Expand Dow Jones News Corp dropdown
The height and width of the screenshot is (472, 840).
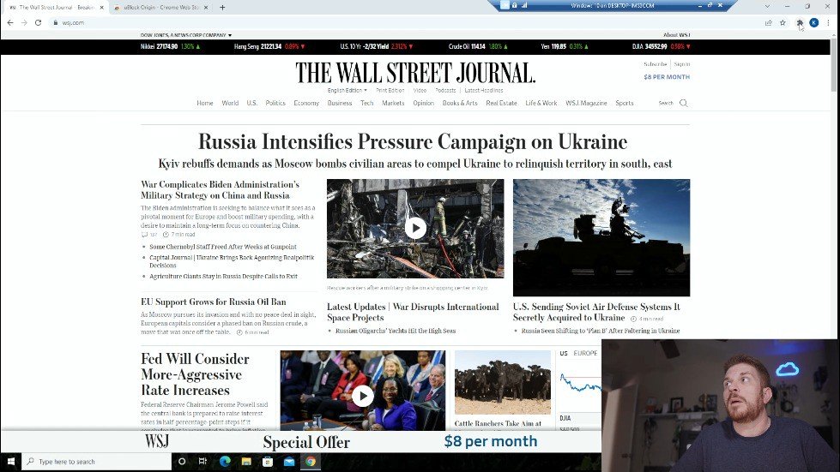pos(186,35)
